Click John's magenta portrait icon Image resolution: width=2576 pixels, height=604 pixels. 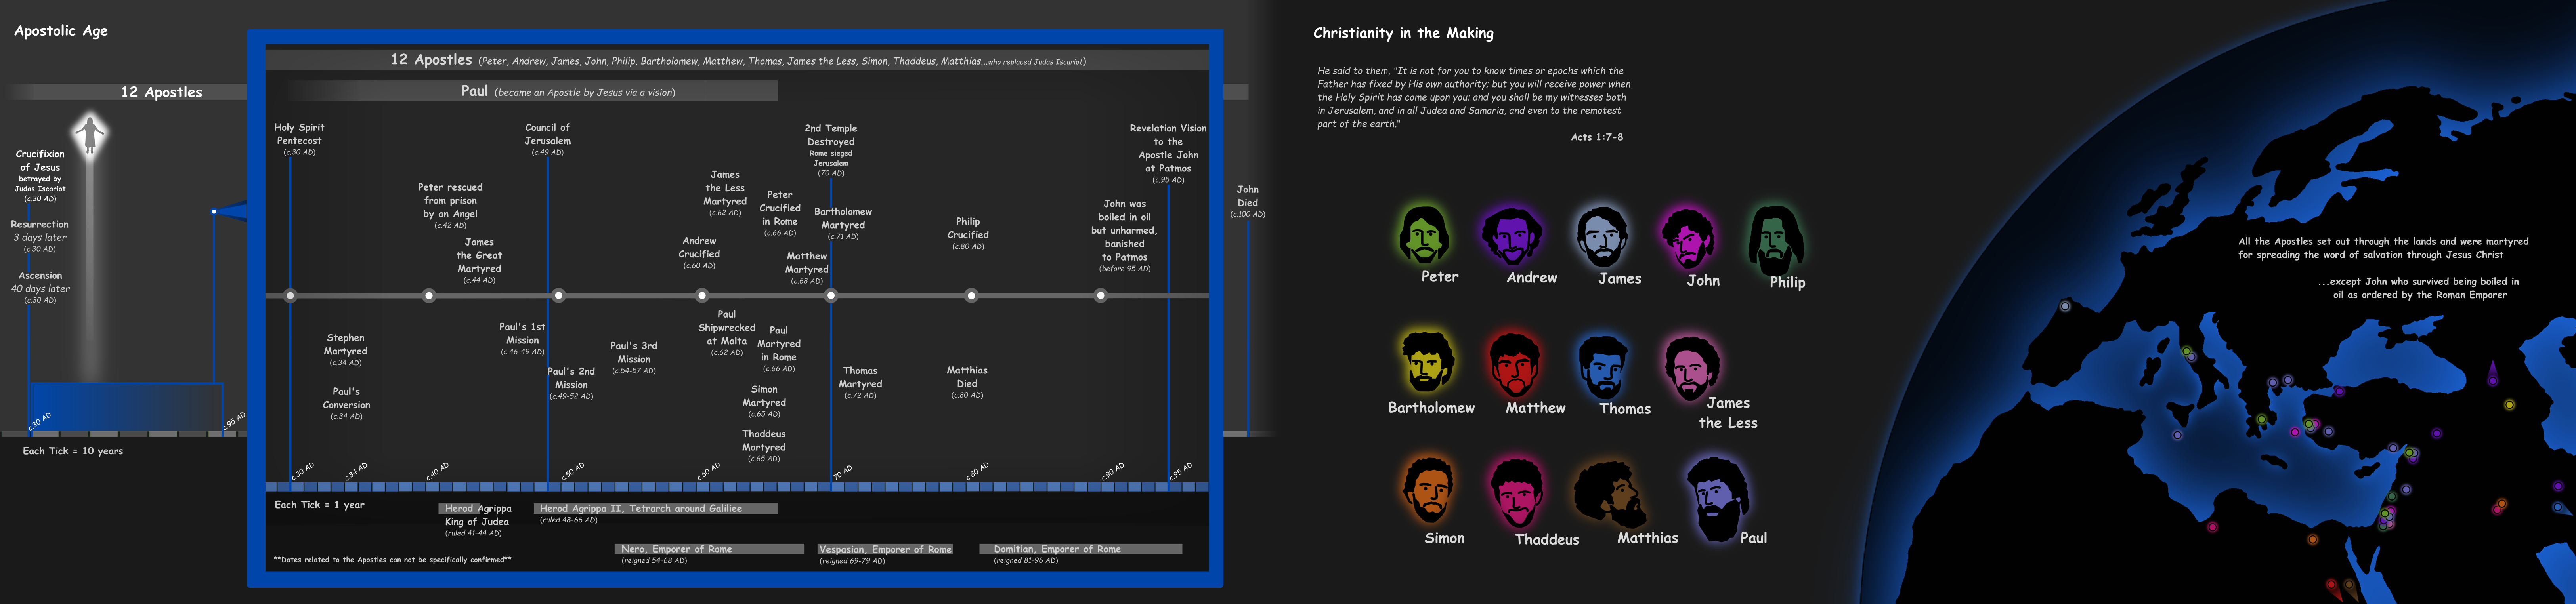(x=1688, y=240)
